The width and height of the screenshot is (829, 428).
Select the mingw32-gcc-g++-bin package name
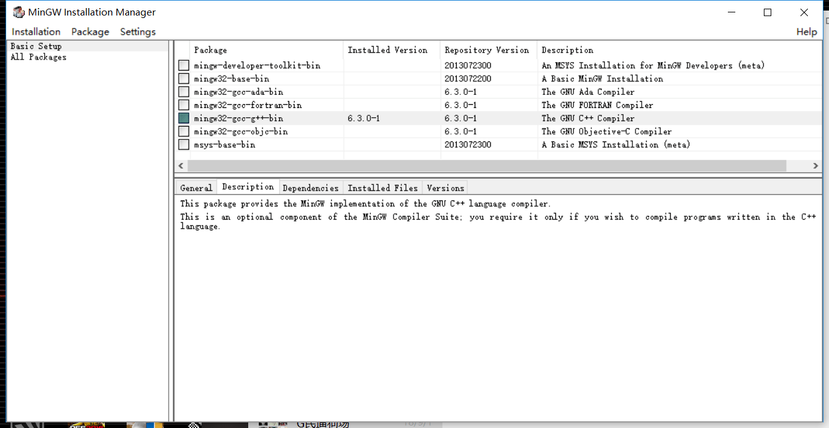tap(238, 118)
